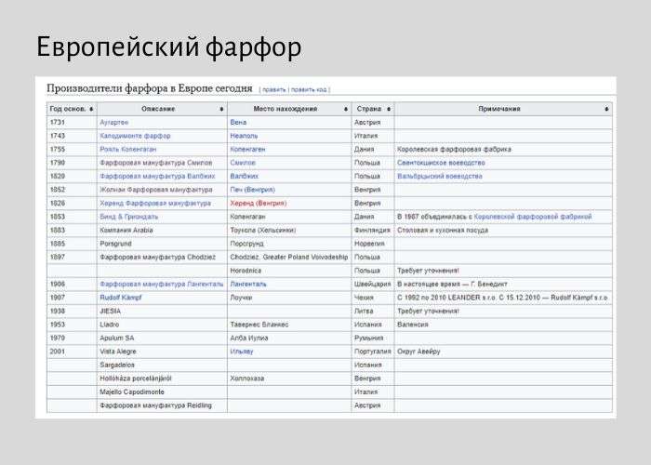Click the Lladro cell
The height and width of the screenshot is (465, 651).
[x=163, y=325]
